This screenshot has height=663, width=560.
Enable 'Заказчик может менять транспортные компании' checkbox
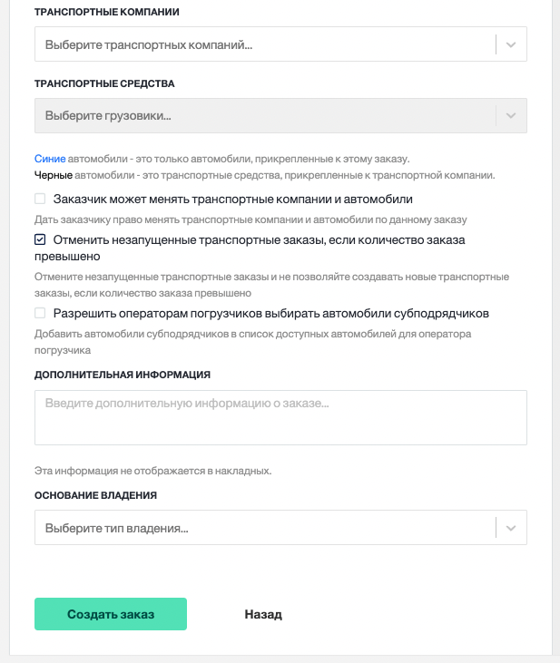click(x=40, y=199)
